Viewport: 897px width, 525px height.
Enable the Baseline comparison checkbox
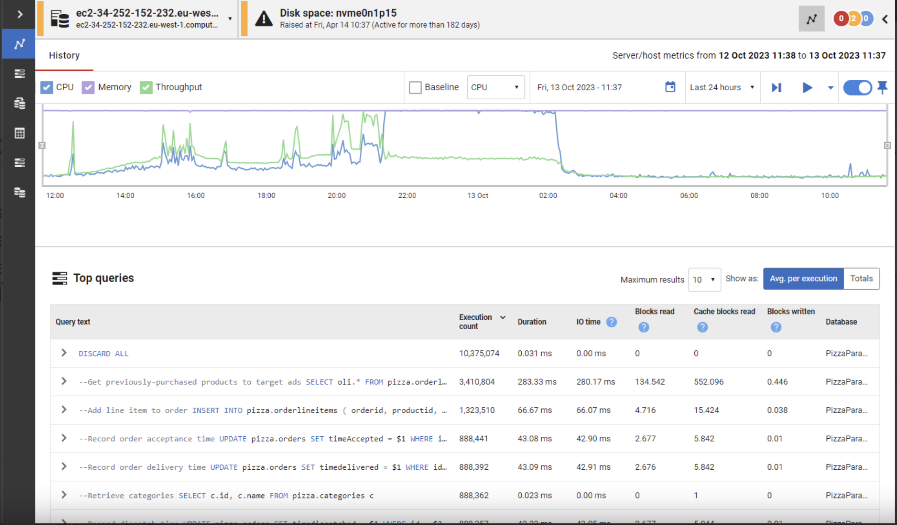point(415,87)
